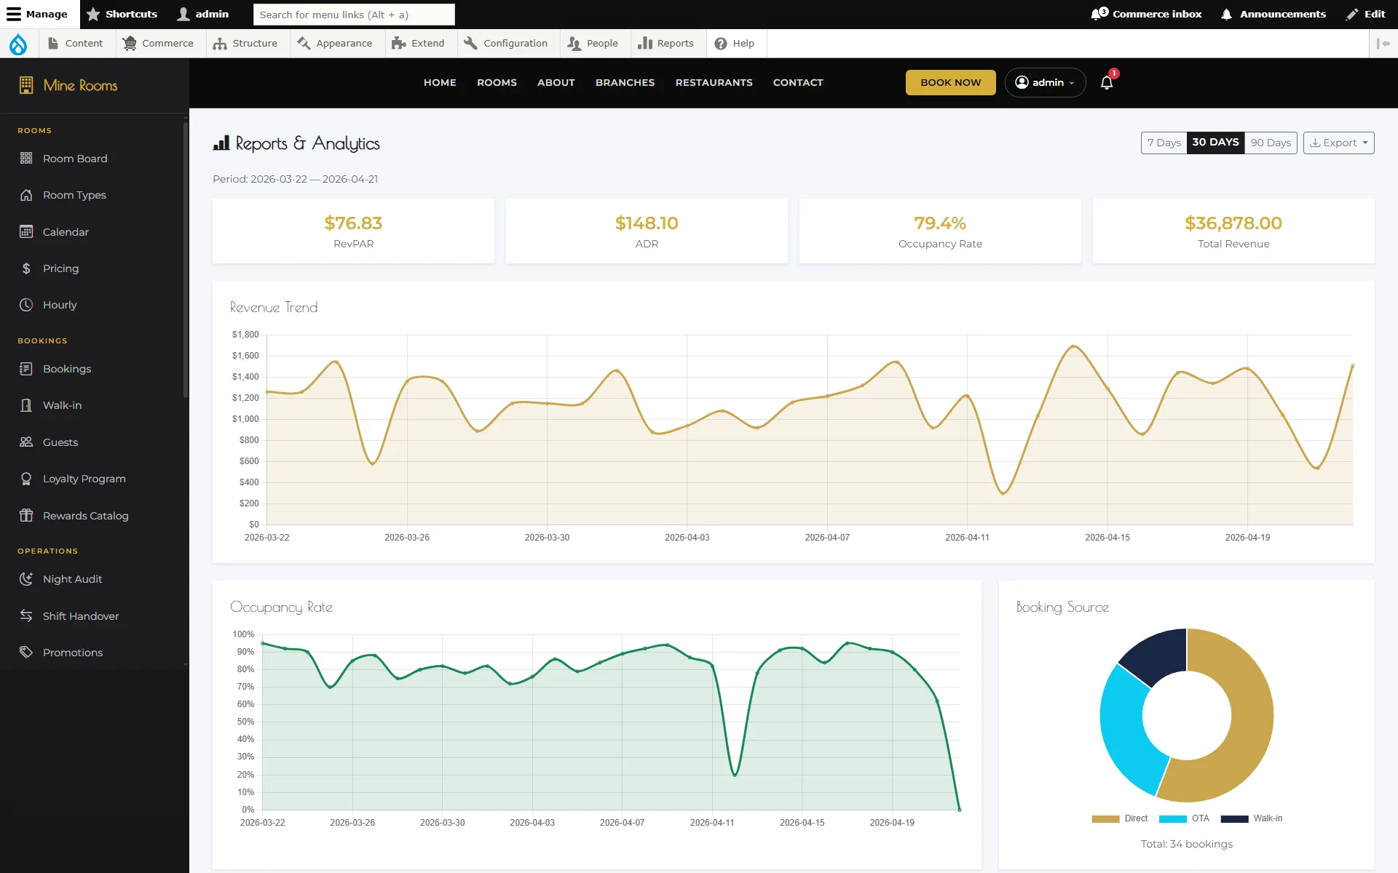Image resolution: width=1398 pixels, height=873 pixels.
Task: Open the Export dropdown
Action: tap(1338, 143)
